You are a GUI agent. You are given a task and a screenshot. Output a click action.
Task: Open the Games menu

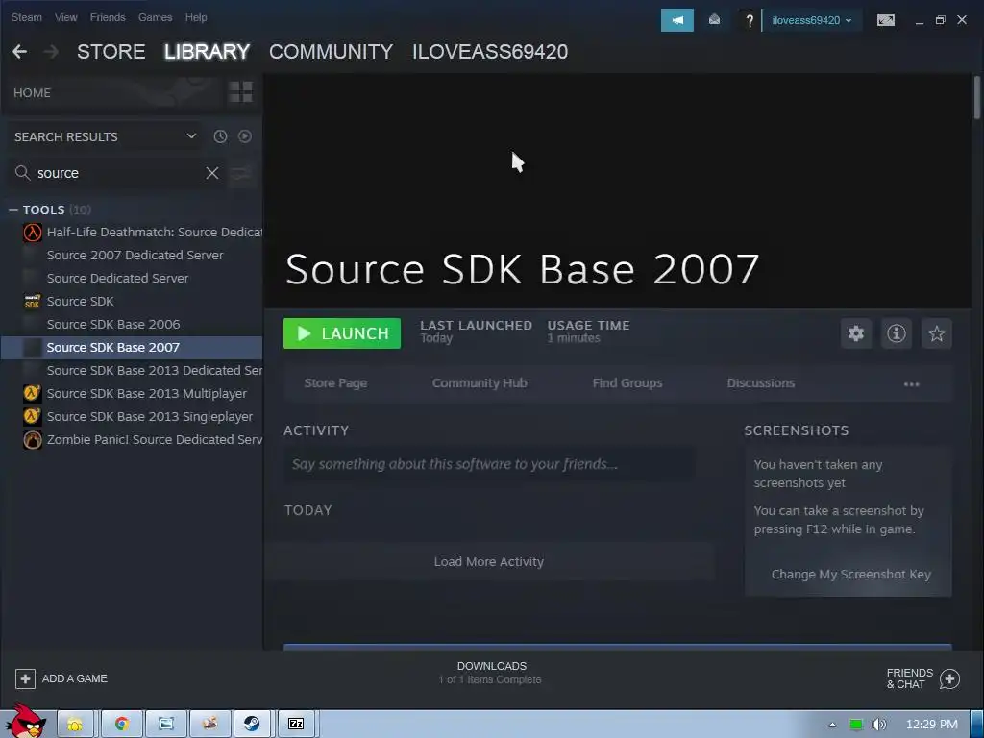coord(155,17)
